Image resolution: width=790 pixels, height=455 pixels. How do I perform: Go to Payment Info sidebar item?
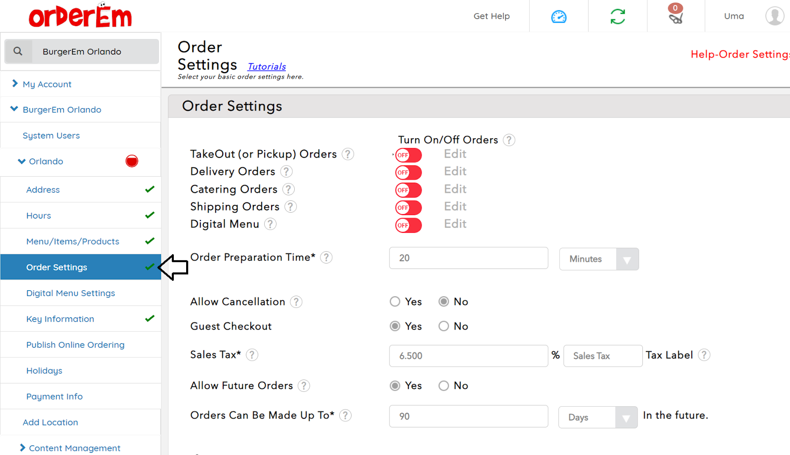[54, 396]
